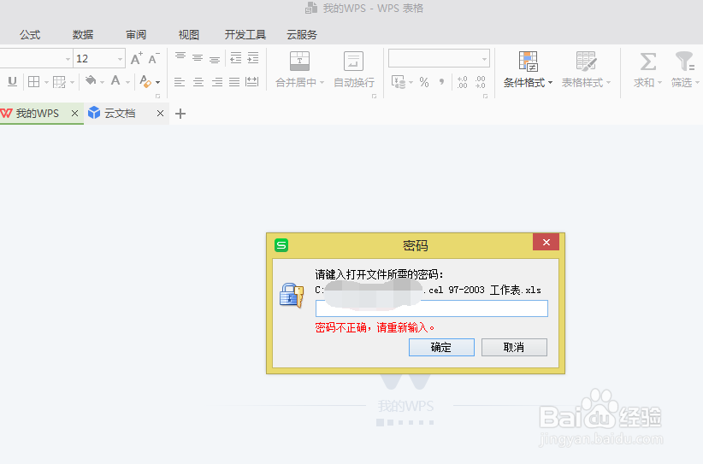Apply thousands separator comma style
The height and width of the screenshot is (464, 703).
coord(442,82)
